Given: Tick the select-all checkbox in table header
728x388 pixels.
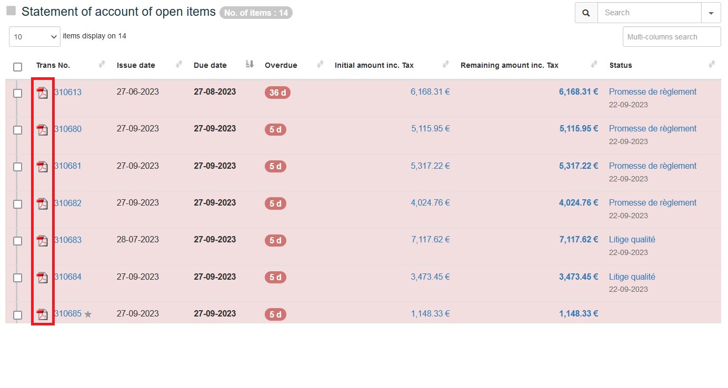Looking at the screenshot, I should [x=18, y=67].
